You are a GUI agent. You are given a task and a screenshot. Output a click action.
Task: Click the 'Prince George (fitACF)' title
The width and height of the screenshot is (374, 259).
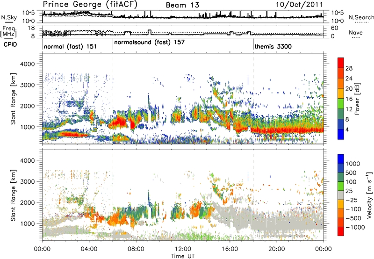click(x=90, y=5)
